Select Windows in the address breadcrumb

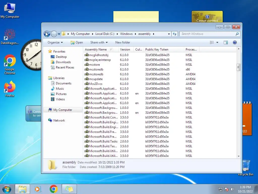[x=126, y=34]
